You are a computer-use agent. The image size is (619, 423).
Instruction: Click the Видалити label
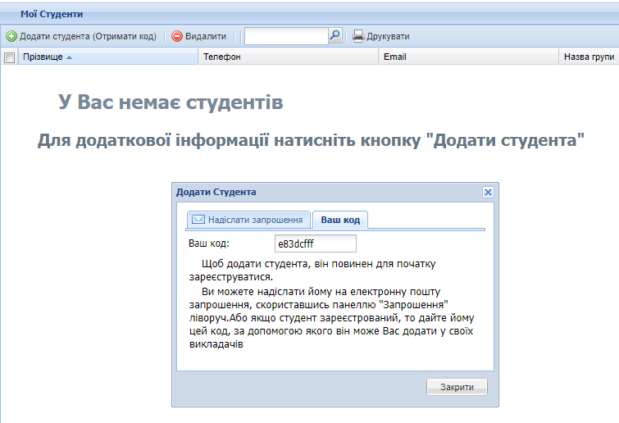(206, 36)
